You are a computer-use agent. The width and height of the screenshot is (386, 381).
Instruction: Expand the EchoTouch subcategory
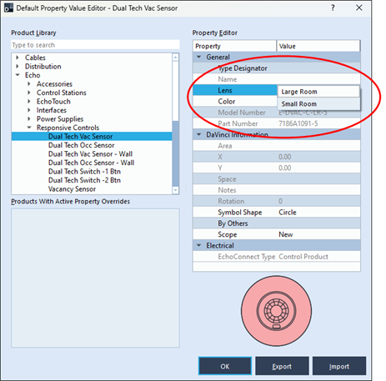click(29, 102)
